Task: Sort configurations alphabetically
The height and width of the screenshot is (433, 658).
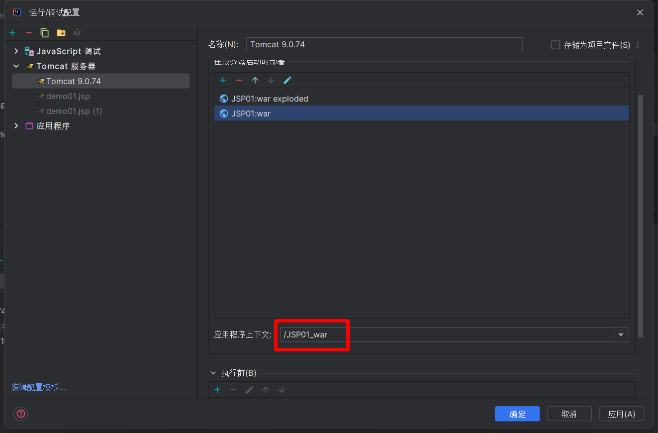Action: (77, 33)
